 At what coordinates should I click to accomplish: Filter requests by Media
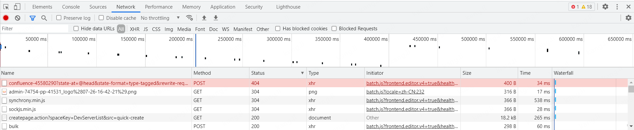[184, 29]
